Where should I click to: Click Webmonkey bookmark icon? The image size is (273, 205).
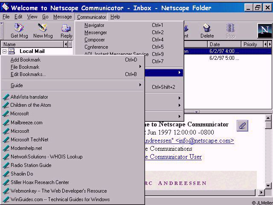coord(6,191)
